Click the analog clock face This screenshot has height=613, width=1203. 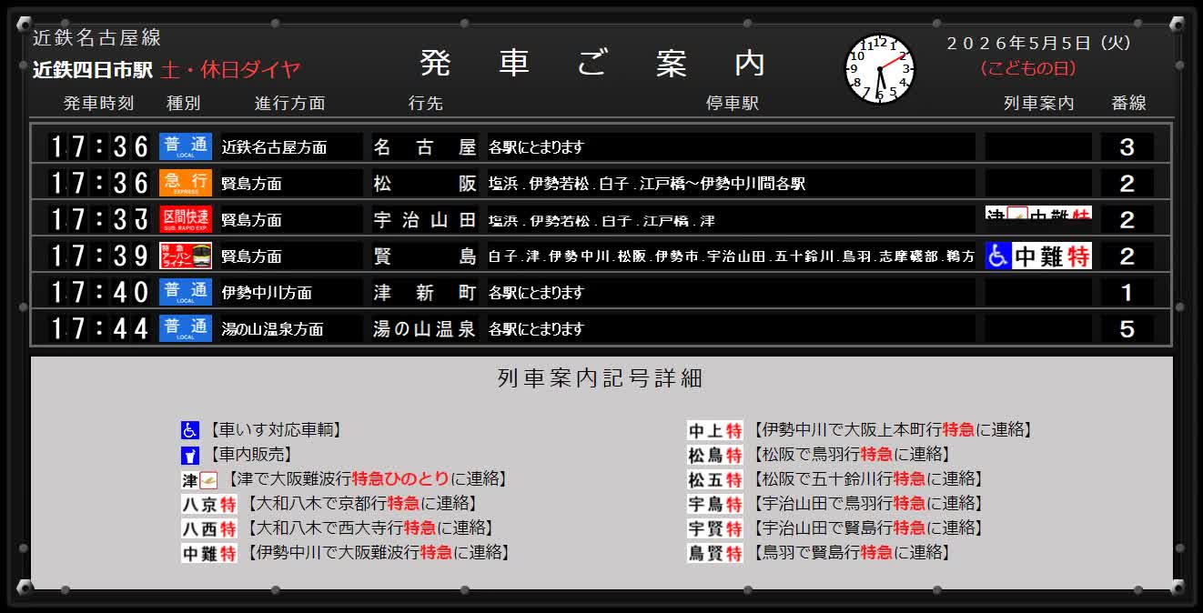click(x=880, y=69)
